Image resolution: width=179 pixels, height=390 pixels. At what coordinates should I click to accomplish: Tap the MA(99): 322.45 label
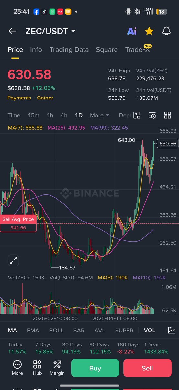[x=109, y=128]
